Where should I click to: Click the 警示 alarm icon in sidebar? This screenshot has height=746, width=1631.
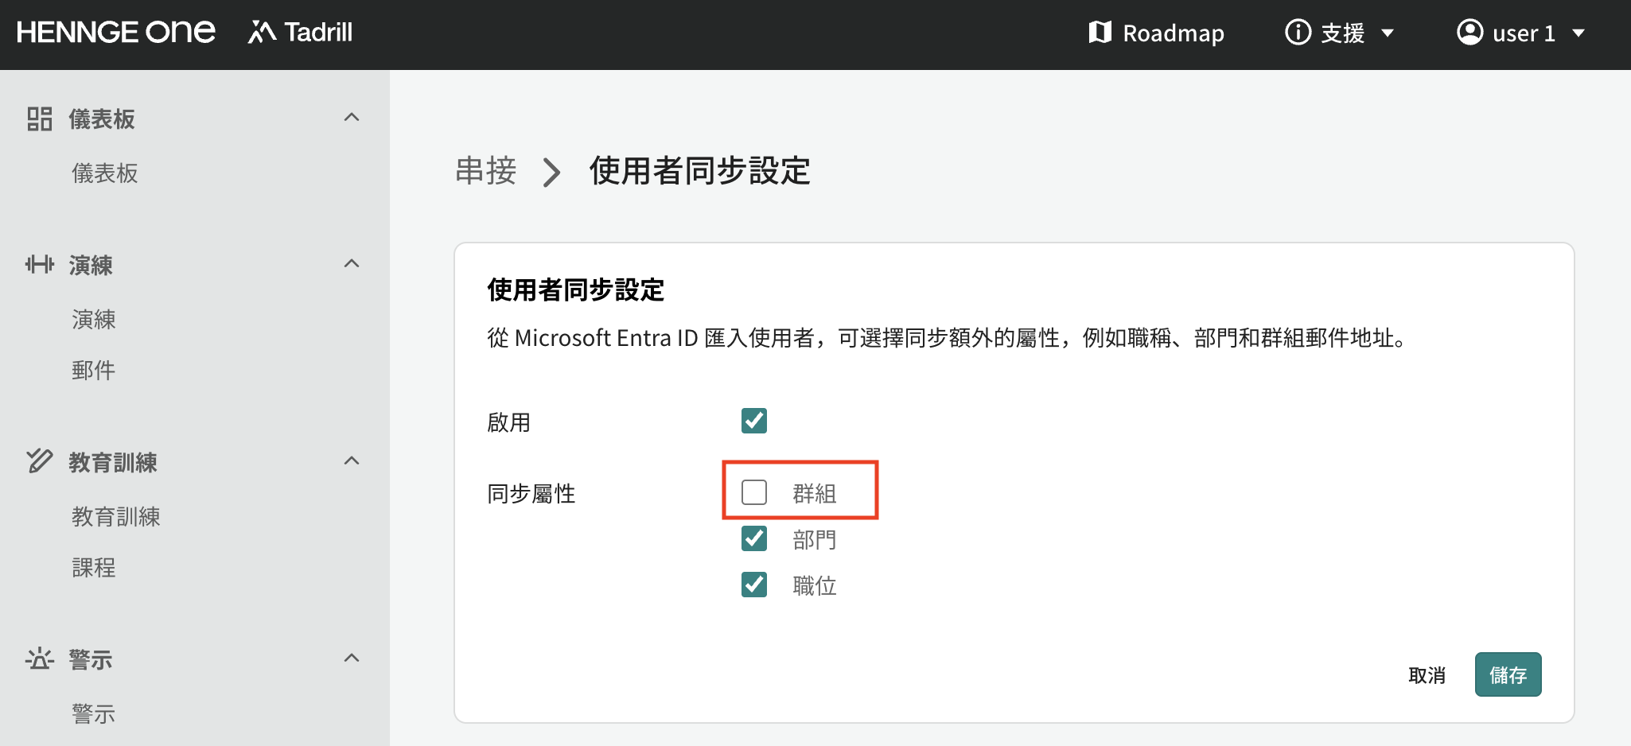[40, 659]
